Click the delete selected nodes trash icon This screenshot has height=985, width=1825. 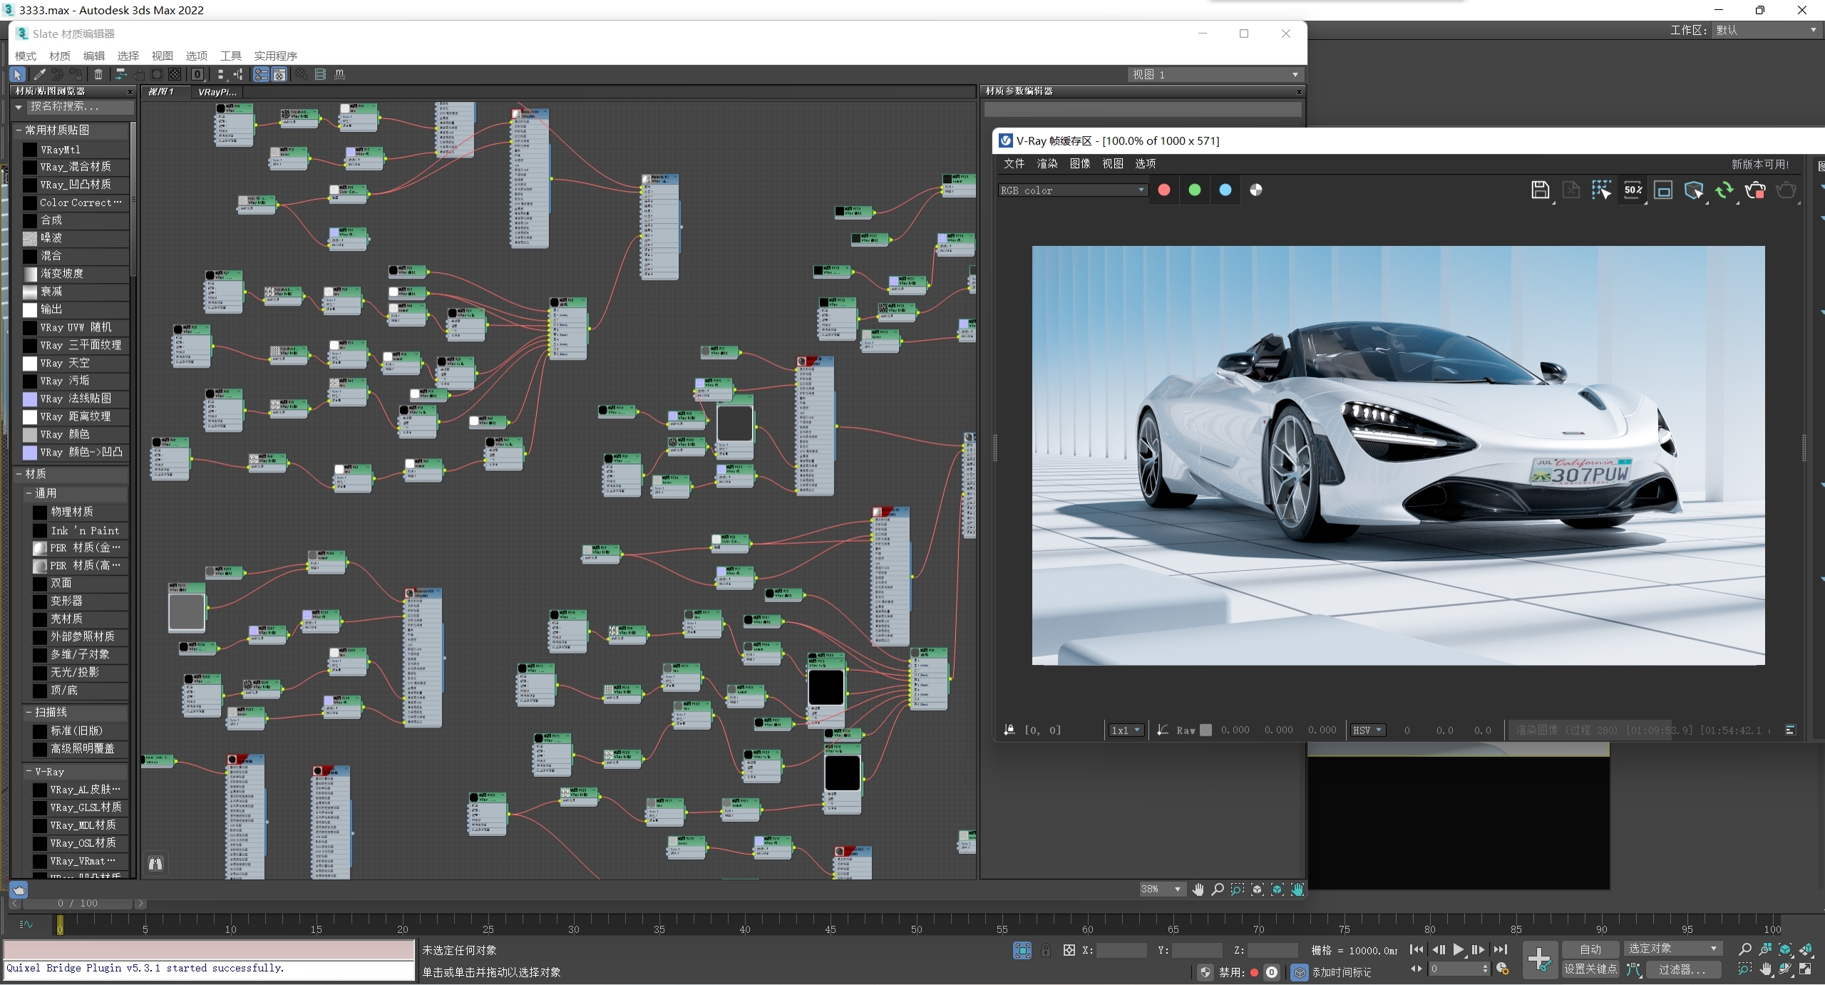pyautogui.click(x=98, y=74)
